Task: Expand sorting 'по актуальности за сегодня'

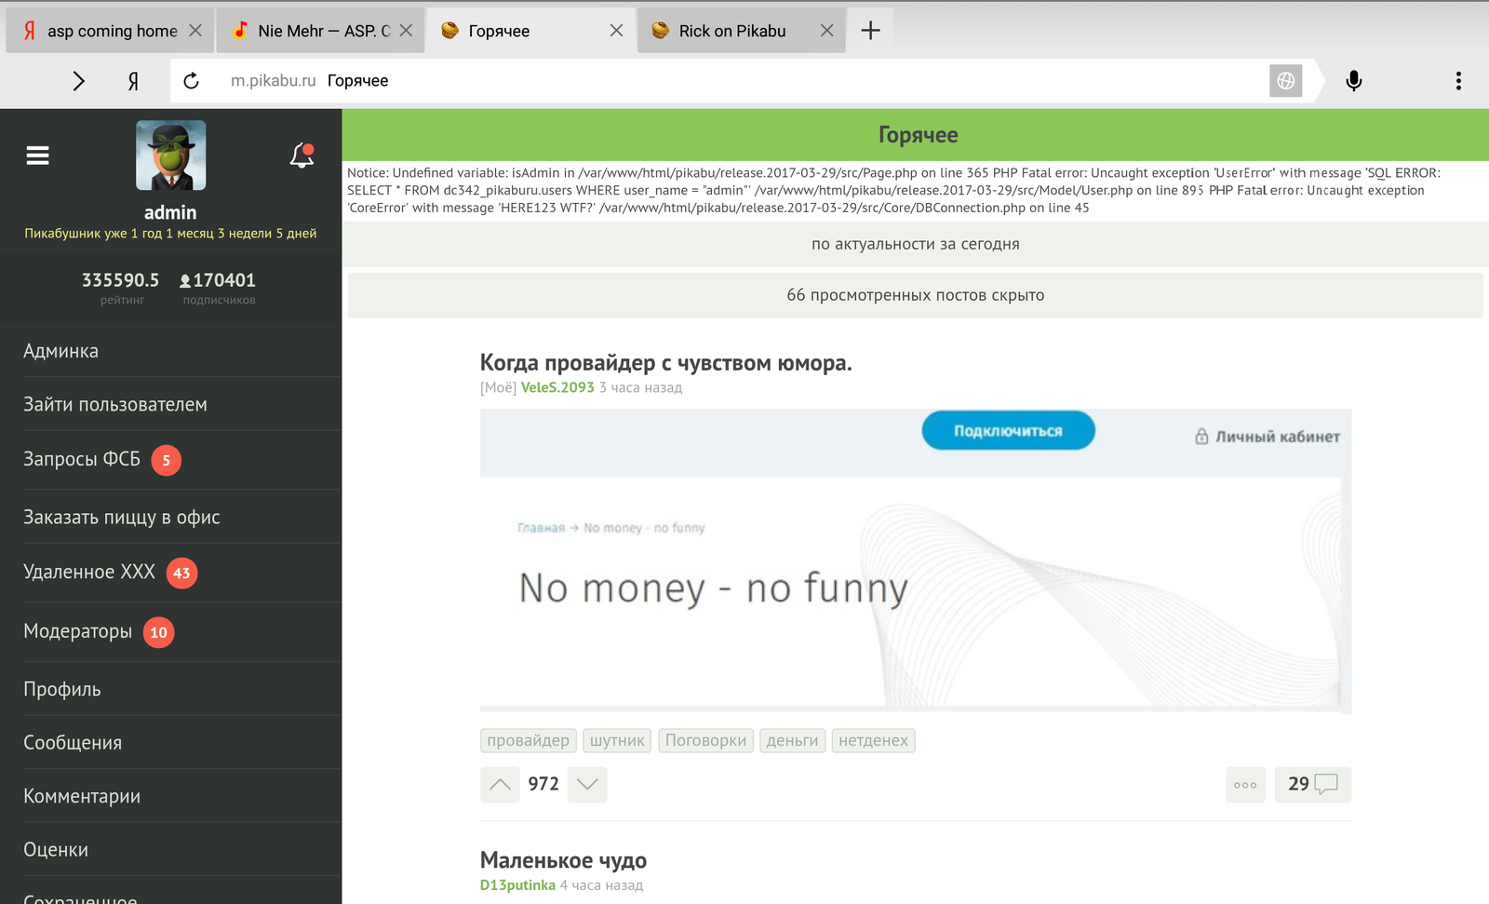Action: point(915,244)
